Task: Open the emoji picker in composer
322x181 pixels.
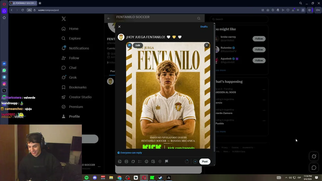Action: click(146, 162)
